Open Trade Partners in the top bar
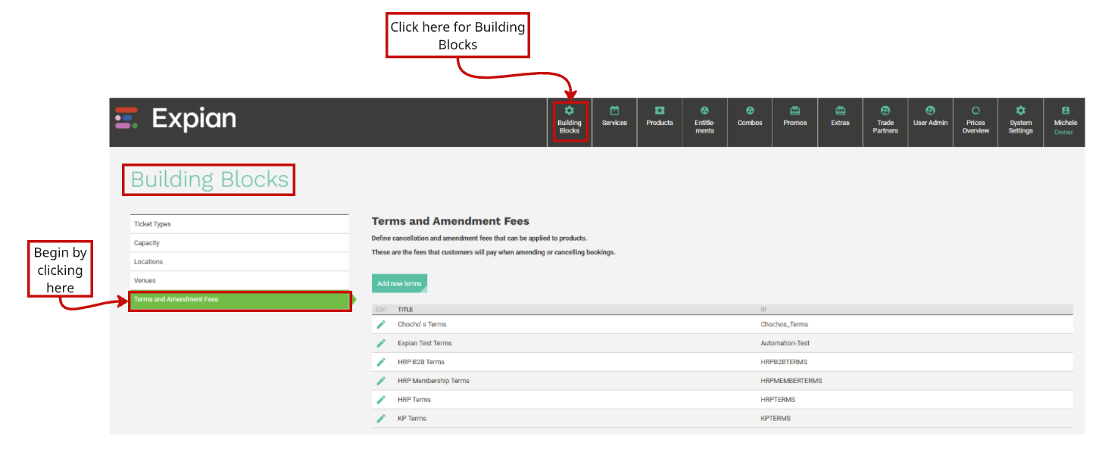This screenshot has width=1096, height=449. tap(885, 122)
